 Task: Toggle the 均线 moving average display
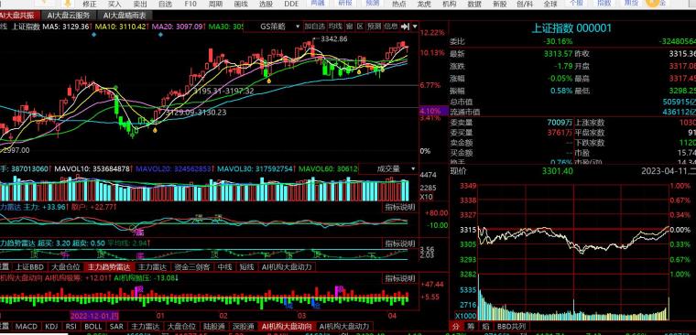[x=335, y=27]
